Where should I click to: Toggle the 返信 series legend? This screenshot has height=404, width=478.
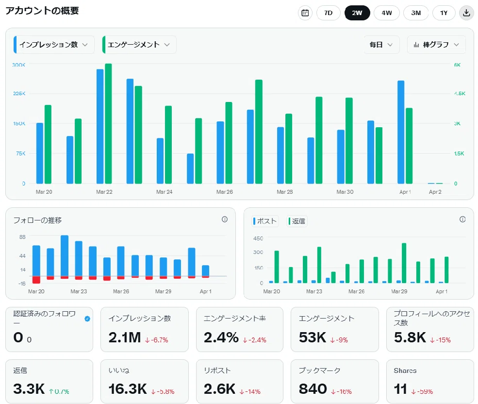coord(297,221)
